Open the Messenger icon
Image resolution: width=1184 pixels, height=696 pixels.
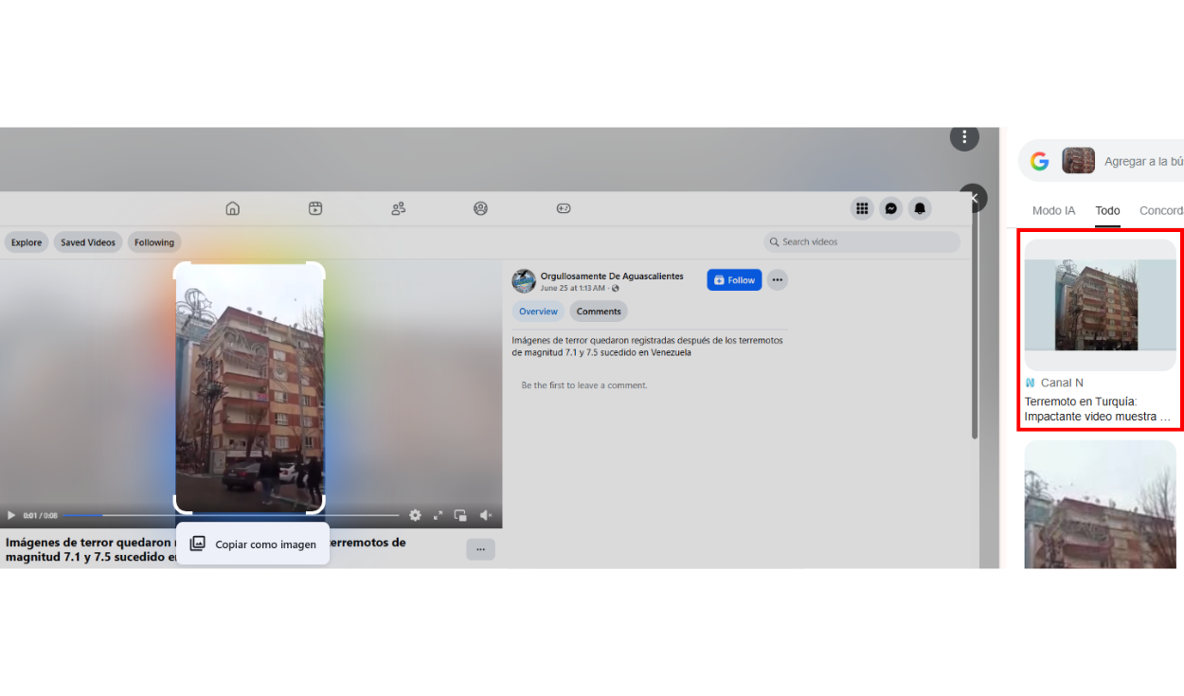pyautogui.click(x=890, y=208)
